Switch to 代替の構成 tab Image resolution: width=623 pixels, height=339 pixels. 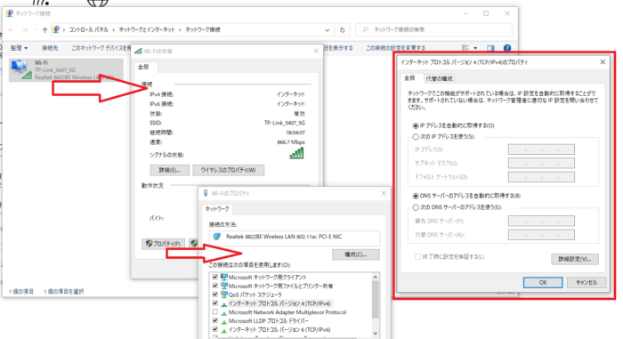(439, 78)
